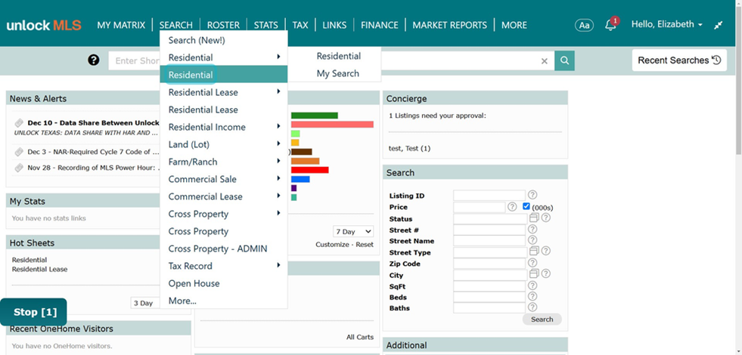The width and height of the screenshot is (742, 355).
Task: Open the Street Type picklist icon
Action: pyautogui.click(x=534, y=251)
